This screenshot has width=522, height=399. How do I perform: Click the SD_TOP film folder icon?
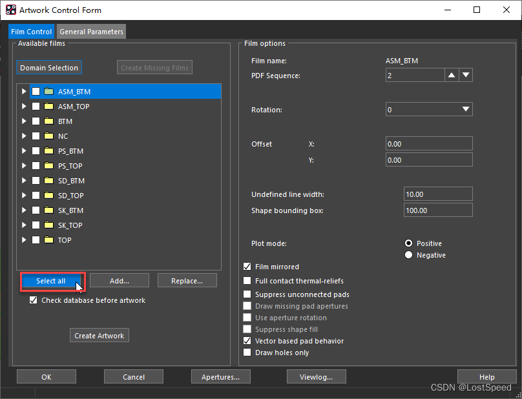pos(48,196)
